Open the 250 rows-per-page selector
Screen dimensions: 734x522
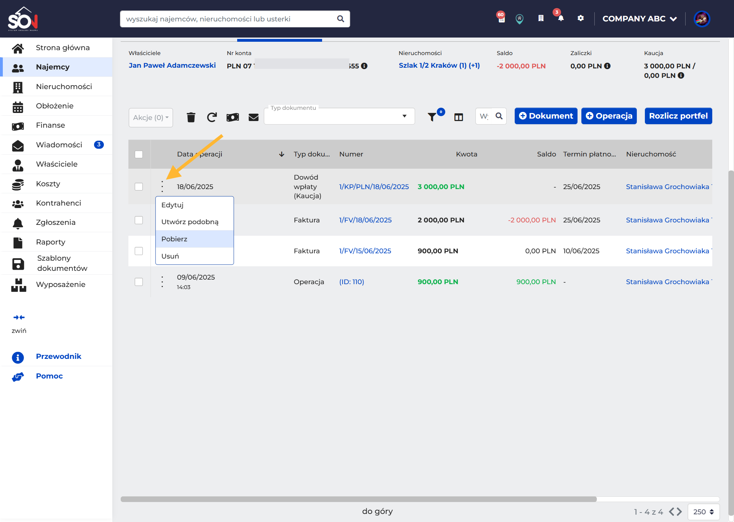click(x=703, y=512)
